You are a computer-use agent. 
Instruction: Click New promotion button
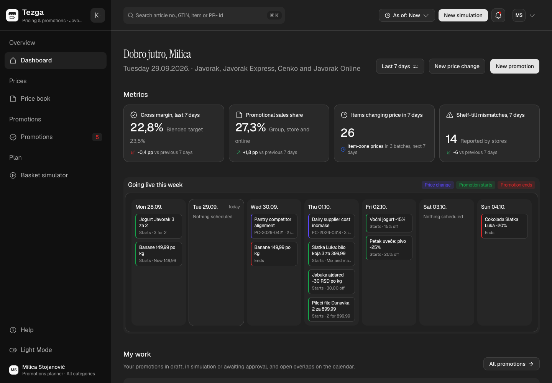515,66
